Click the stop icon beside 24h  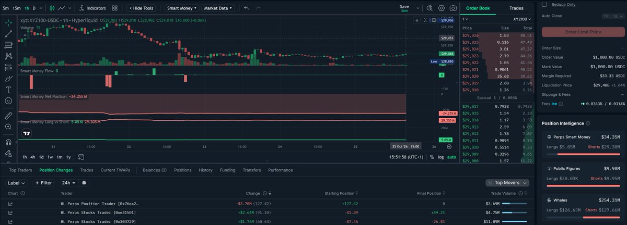tap(84, 183)
